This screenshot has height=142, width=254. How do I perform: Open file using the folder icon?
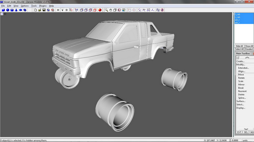(40, 10)
